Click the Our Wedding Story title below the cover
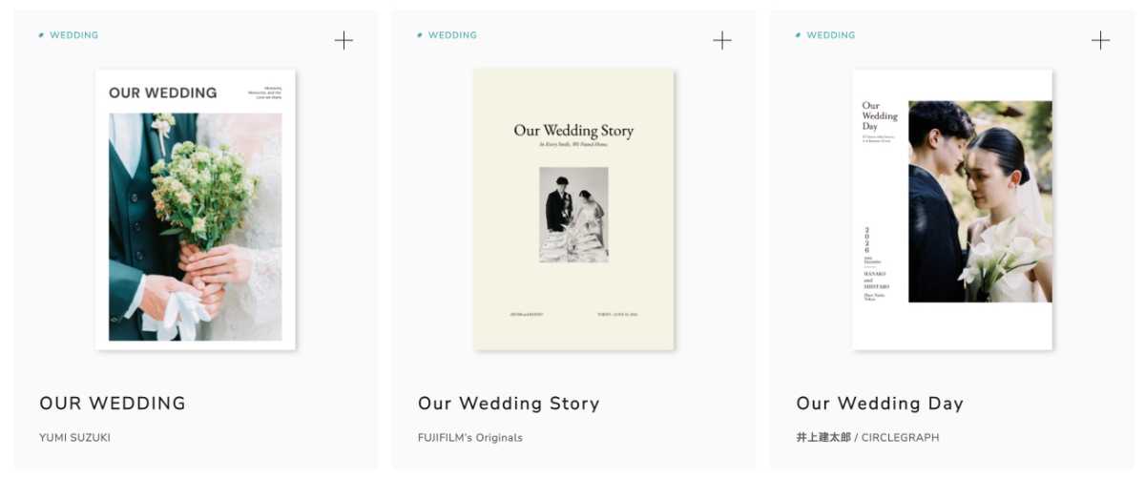Screen dimensions: 1145x478 pos(509,404)
